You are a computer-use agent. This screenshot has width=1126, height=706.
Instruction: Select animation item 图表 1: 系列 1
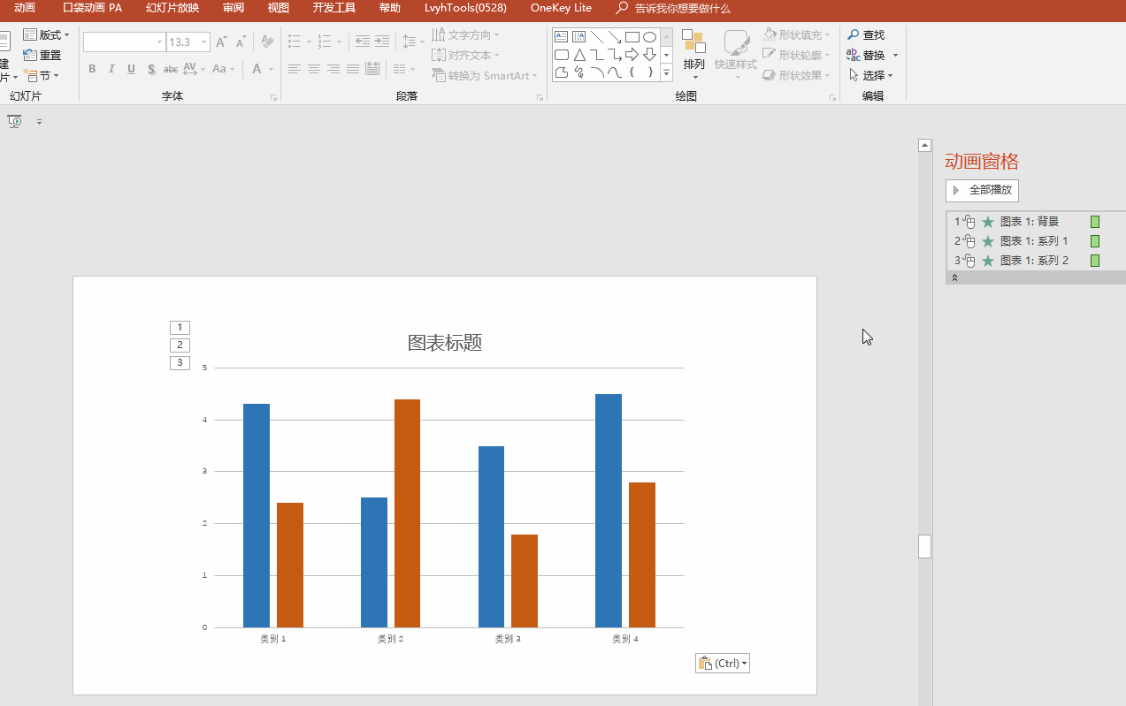tap(1034, 241)
